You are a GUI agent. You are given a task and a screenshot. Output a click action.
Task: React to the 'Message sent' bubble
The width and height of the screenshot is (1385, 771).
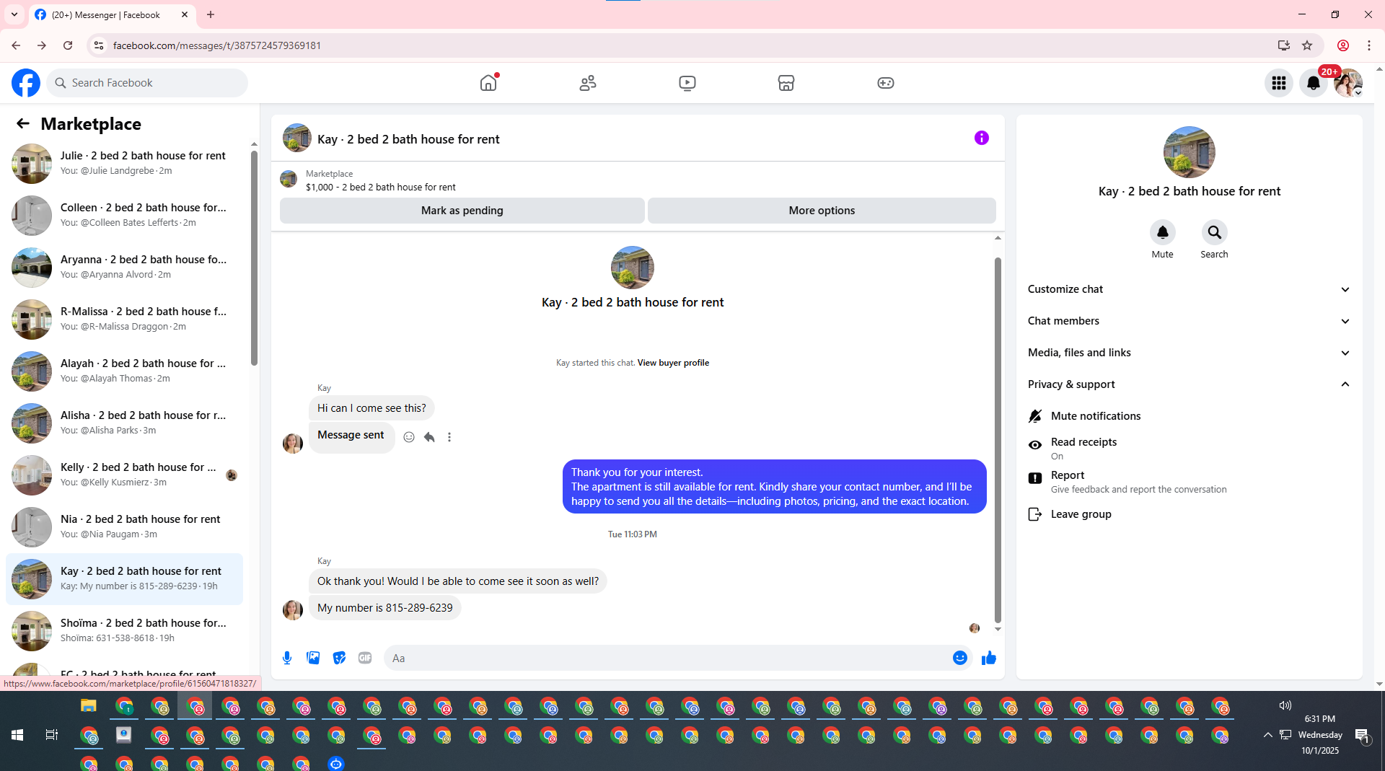(x=409, y=437)
